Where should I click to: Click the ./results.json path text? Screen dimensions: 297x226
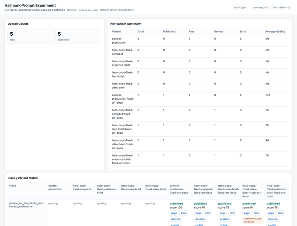pyautogui.click(x=87, y=10)
